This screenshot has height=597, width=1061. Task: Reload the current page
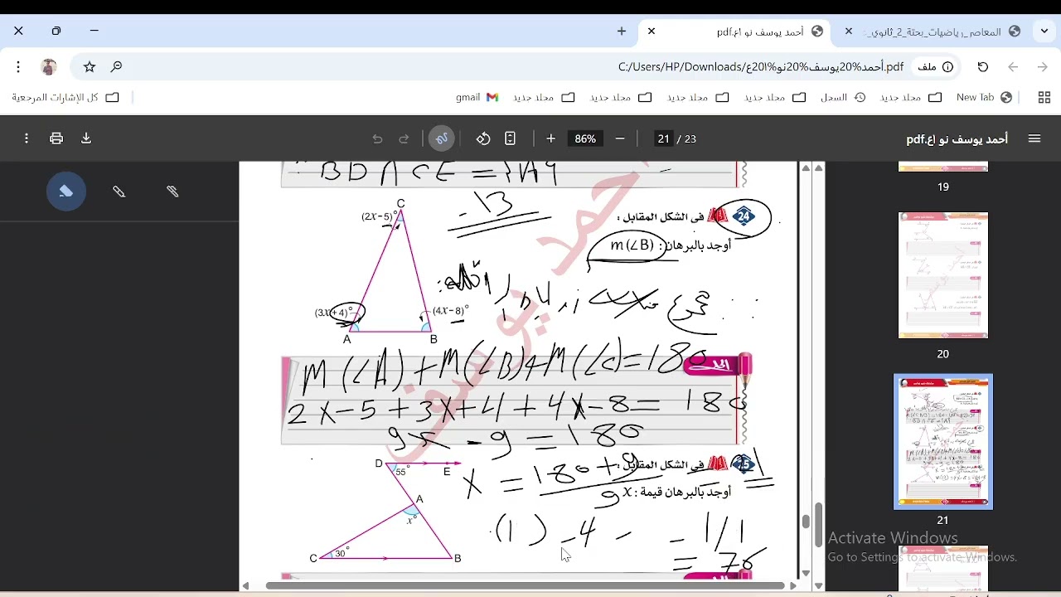983,66
